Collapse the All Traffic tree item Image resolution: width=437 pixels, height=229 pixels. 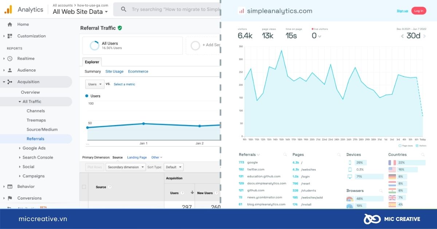[x=20, y=102]
